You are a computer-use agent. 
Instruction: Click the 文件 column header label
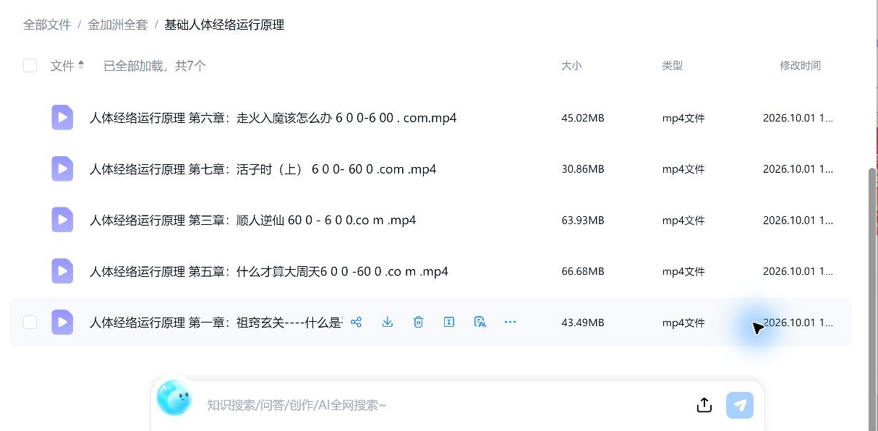tap(62, 66)
